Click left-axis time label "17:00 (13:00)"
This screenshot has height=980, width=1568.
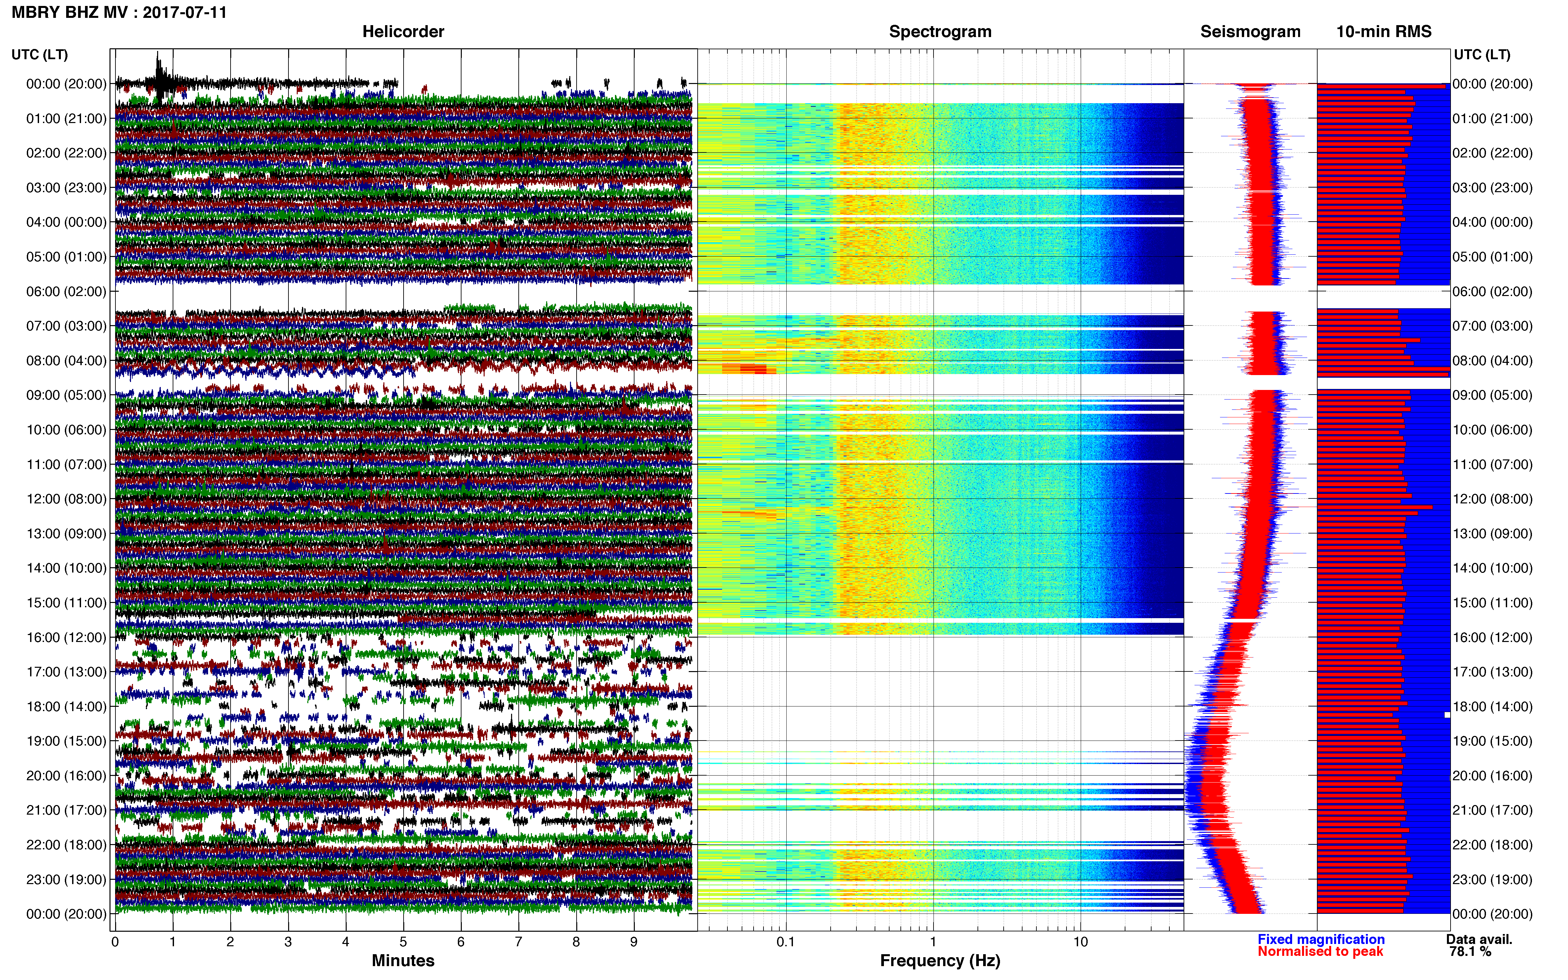[x=66, y=672]
